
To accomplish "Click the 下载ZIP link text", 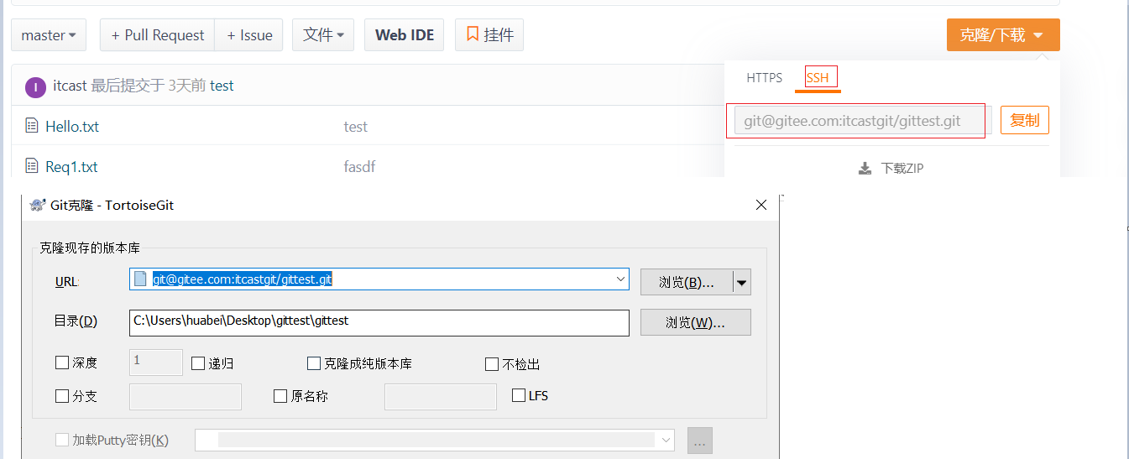I will 902,169.
